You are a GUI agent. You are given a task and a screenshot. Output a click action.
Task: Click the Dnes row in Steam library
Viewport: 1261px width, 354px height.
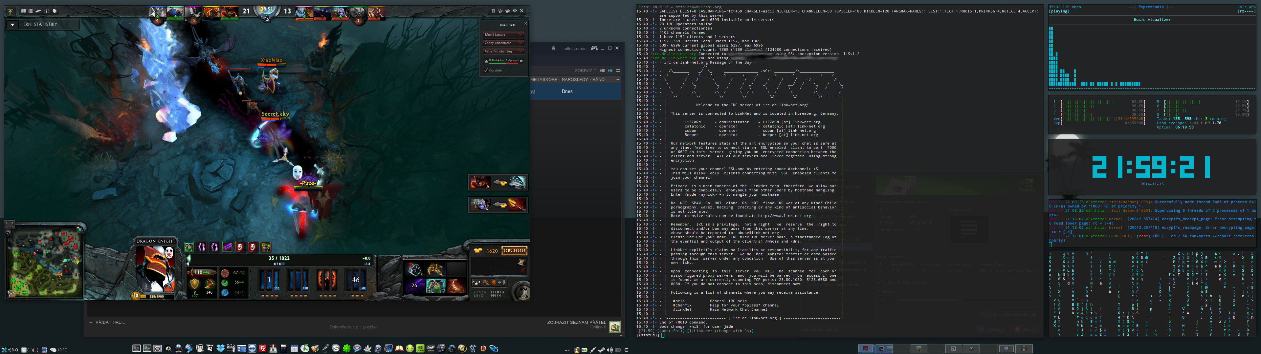(x=576, y=91)
